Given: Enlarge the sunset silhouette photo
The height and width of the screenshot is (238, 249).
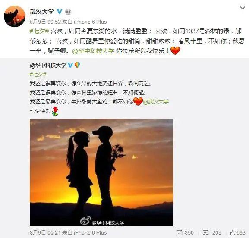Looking at the screenshot, I should [x=101, y=172].
